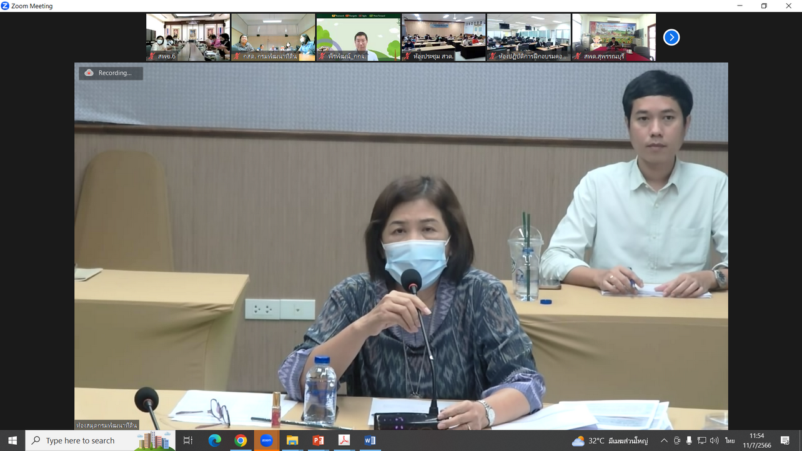Select the สพข.6 participant thumbnail
Screen dimensions: 802x451
click(188, 37)
